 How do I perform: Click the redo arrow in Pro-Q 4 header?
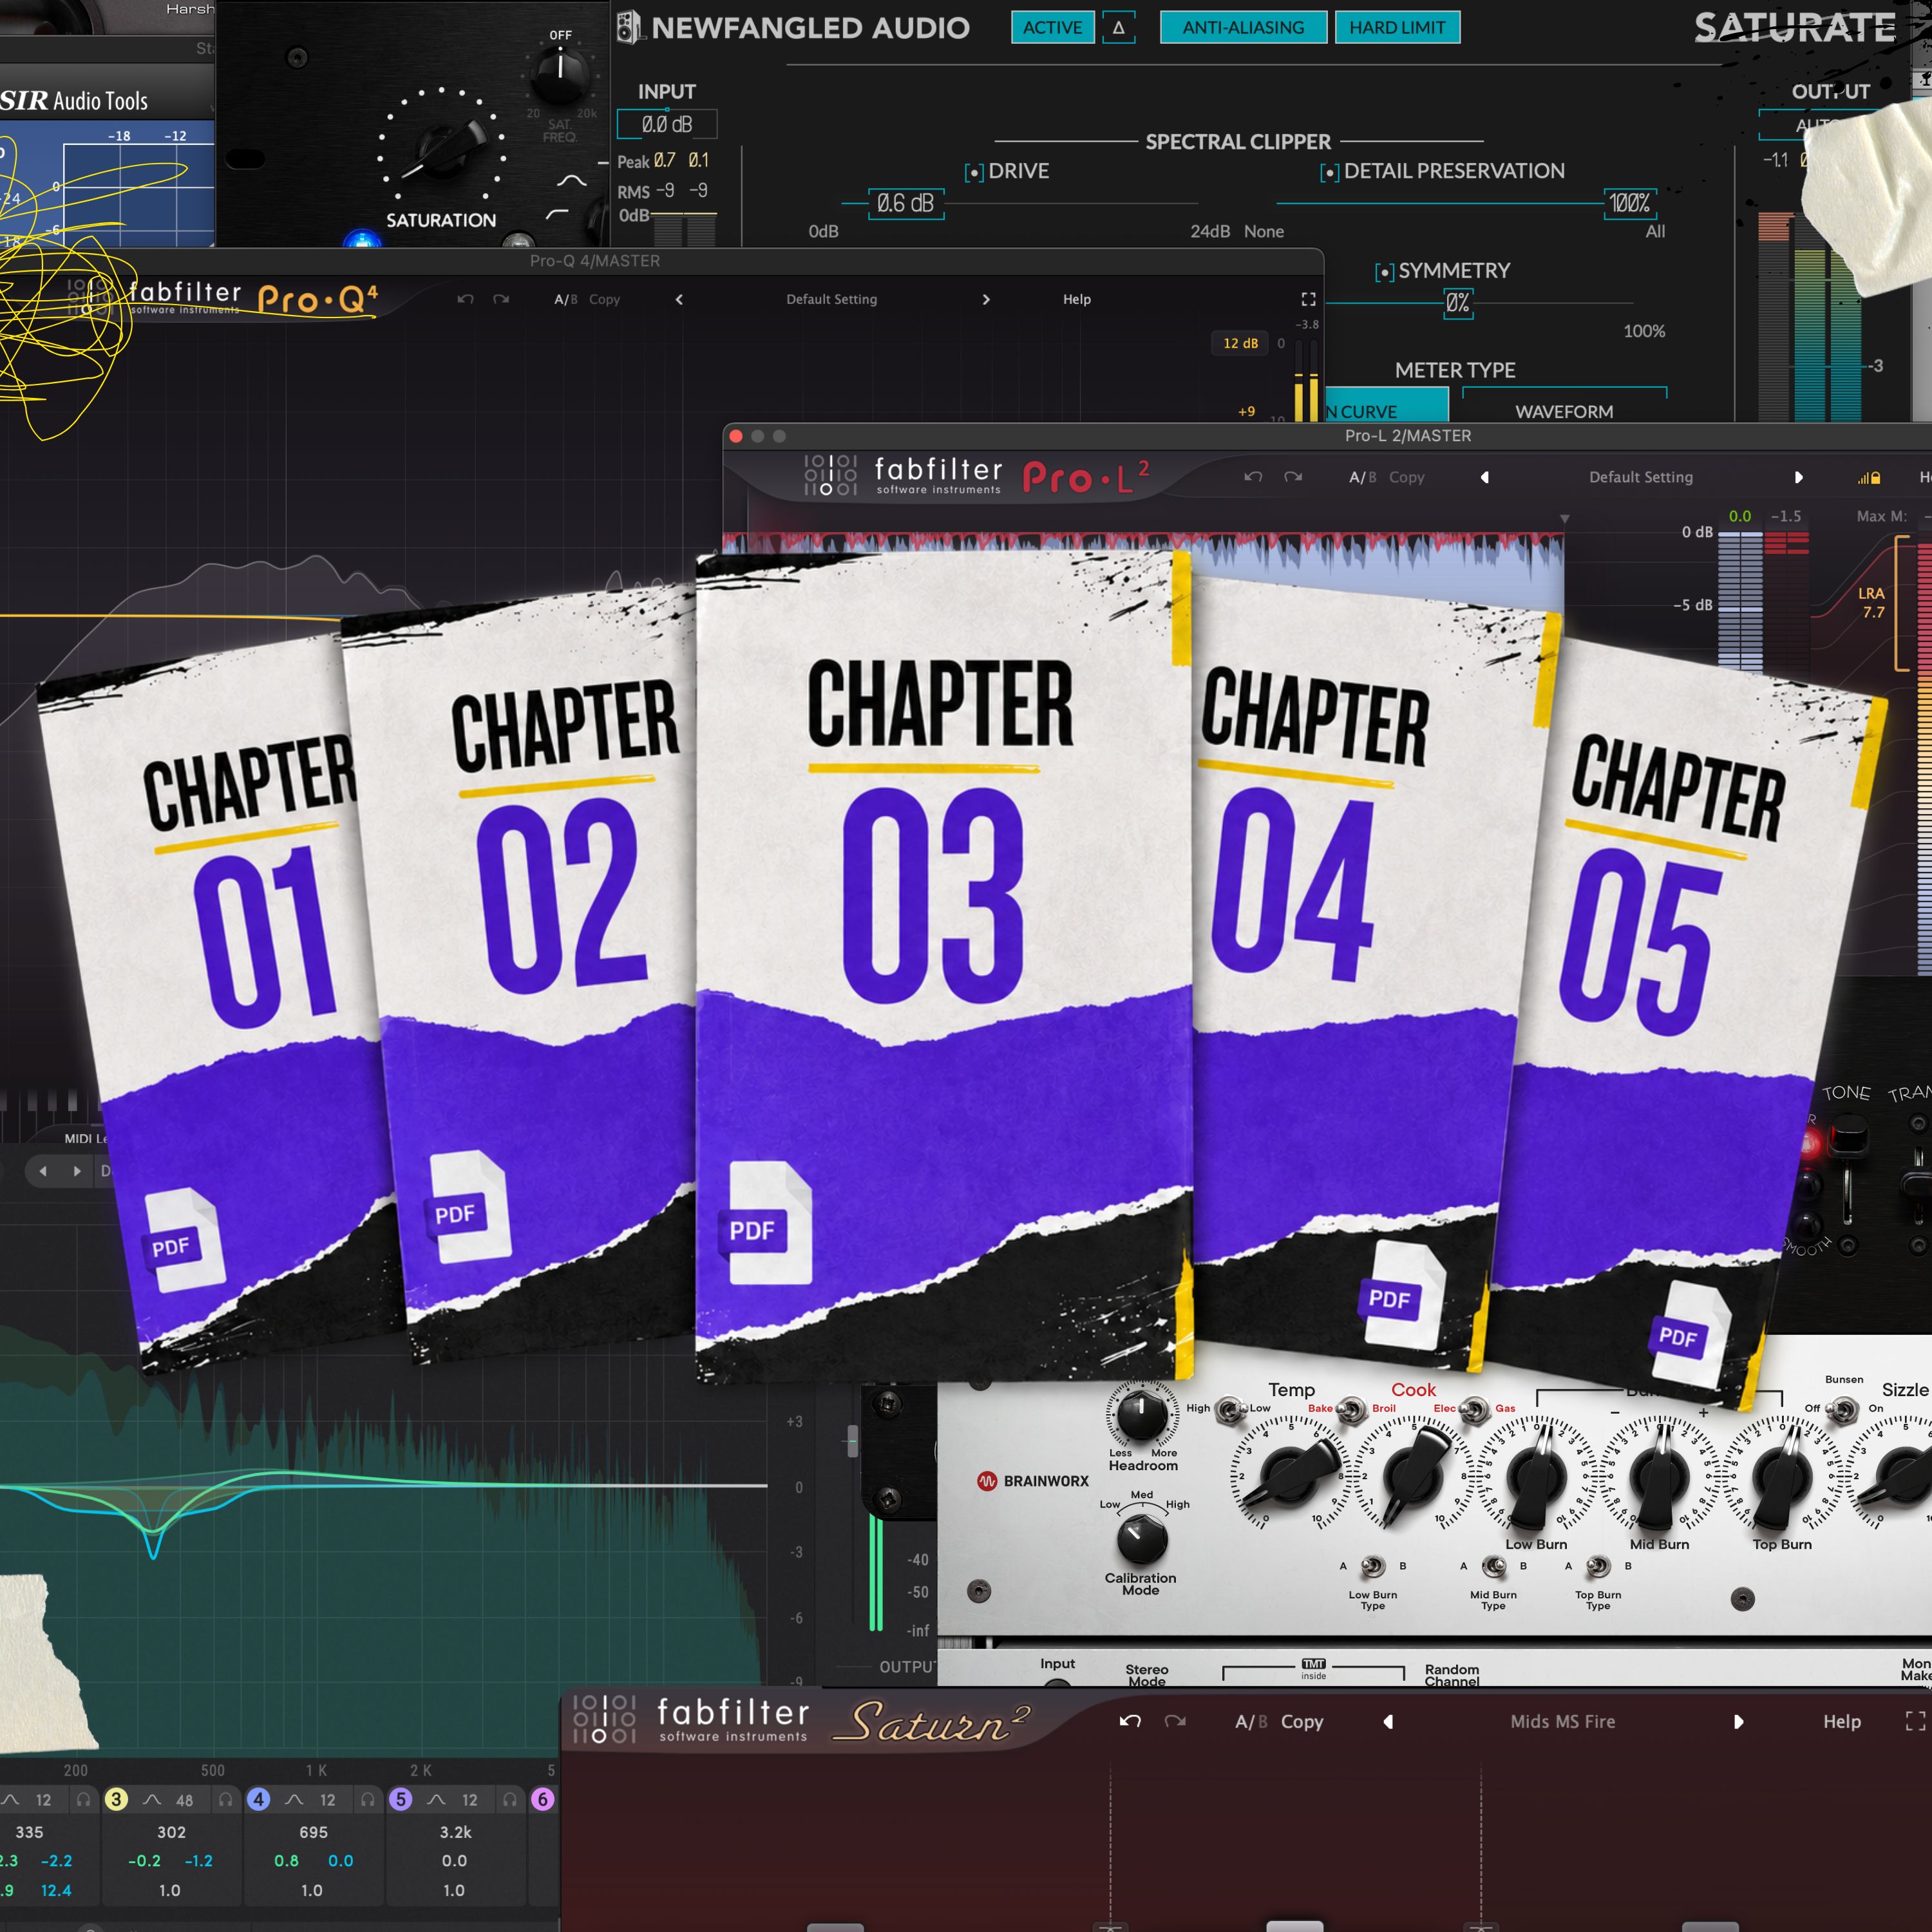tap(501, 299)
